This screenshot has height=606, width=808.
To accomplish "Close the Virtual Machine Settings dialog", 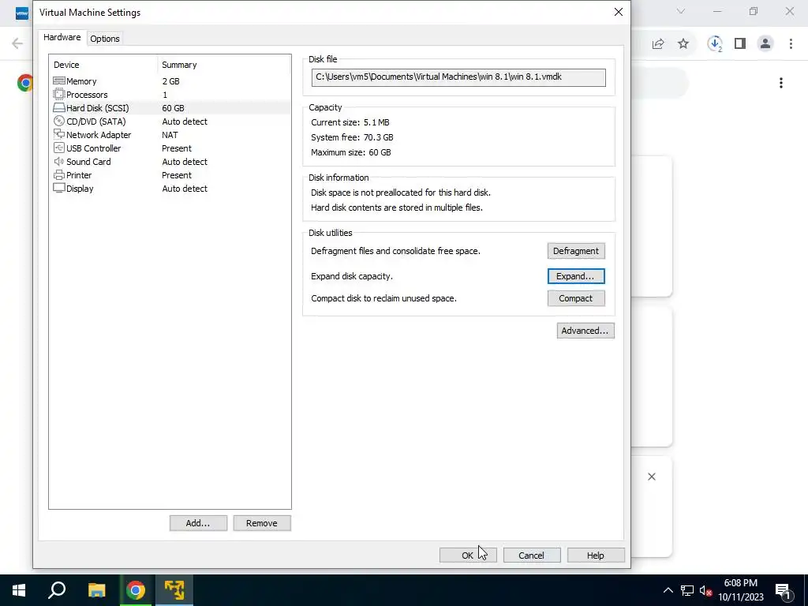I will pyautogui.click(x=619, y=12).
